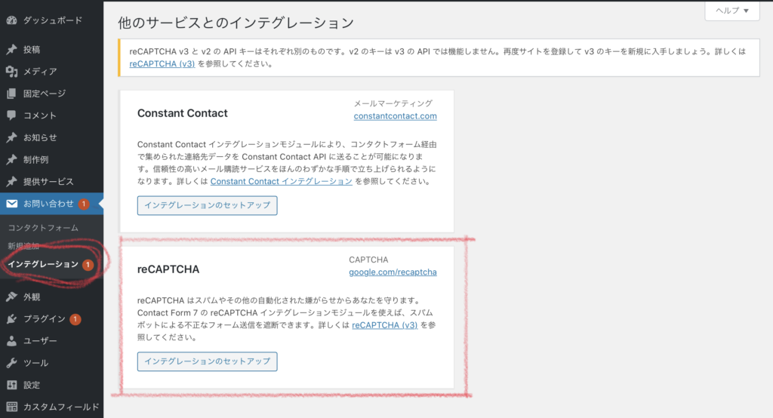Follow the reCAPTCHA (v3) link in notice

point(162,63)
